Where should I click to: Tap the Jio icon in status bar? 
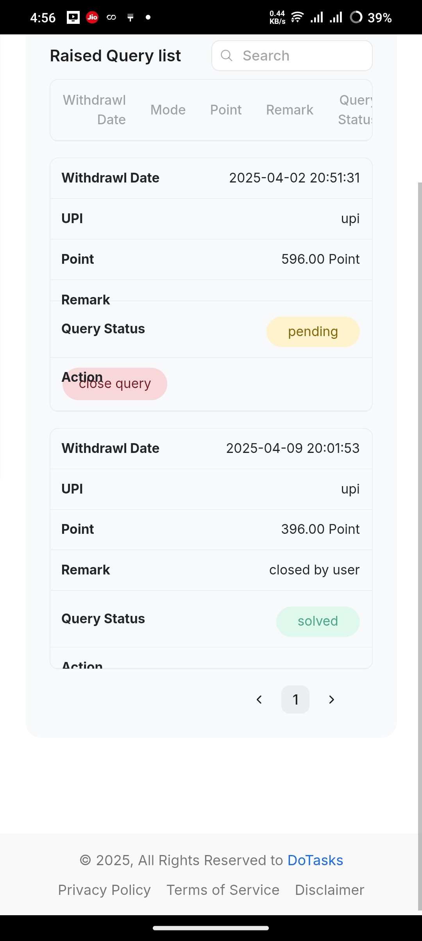click(92, 17)
